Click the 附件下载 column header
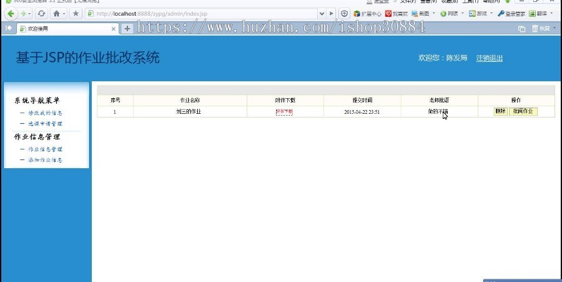Viewport: 562px width, 282px height. (285, 101)
